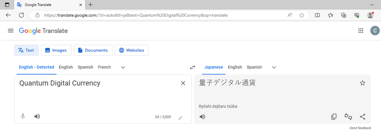Open the Google account avatar C
This screenshot has width=381, height=133.
pos(375,31)
